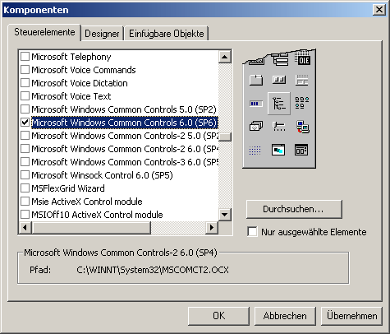Click the Übernehmen button

pyautogui.click(x=351, y=316)
